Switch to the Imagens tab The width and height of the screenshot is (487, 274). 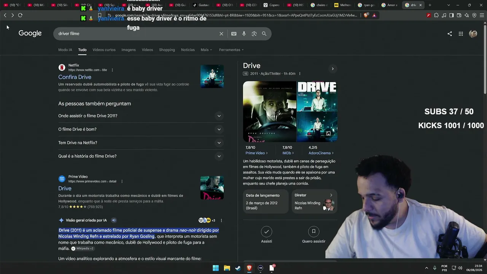coord(129,50)
